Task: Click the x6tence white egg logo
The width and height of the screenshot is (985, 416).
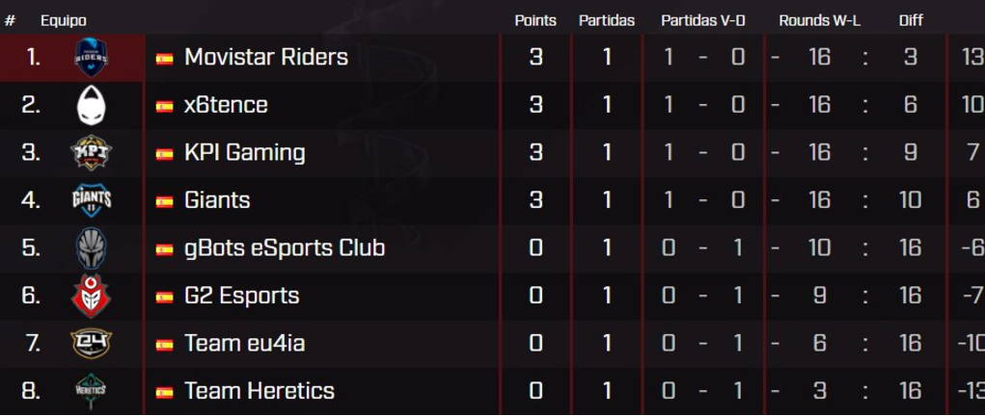Action: tap(91, 105)
